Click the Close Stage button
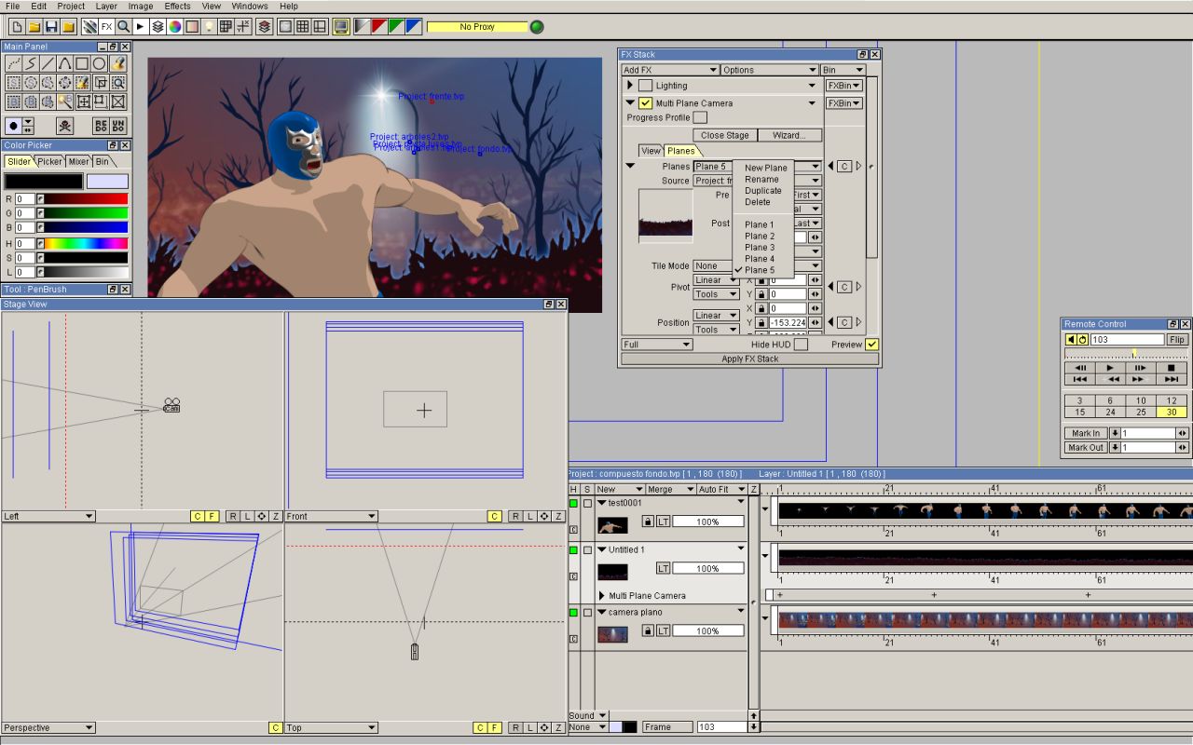The height and width of the screenshot is (745, 1193). click(725, 135)
